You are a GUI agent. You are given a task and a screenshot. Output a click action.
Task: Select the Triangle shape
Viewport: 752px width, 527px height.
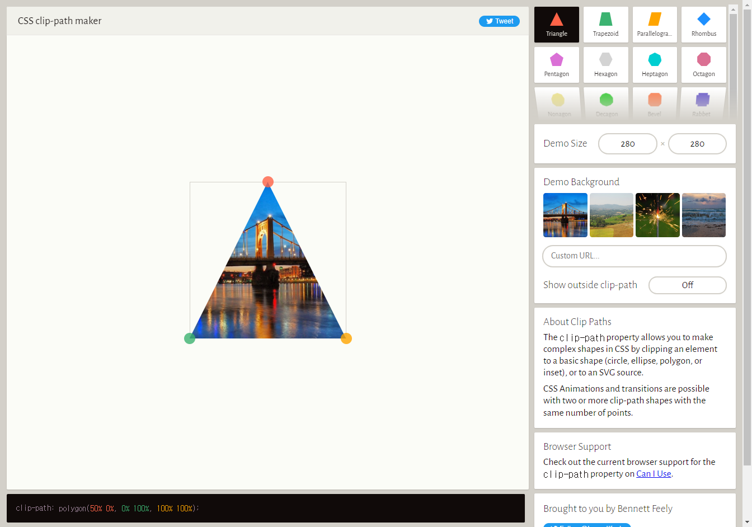(x=556, y=25)
